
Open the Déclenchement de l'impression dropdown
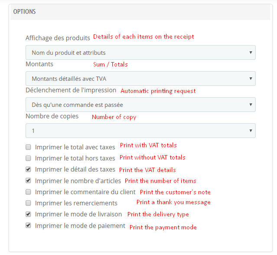(x=140, y=105)
